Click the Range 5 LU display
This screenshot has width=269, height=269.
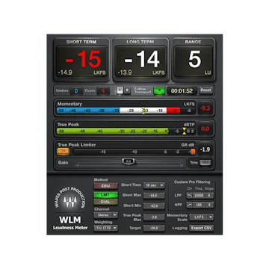(194, 61)
